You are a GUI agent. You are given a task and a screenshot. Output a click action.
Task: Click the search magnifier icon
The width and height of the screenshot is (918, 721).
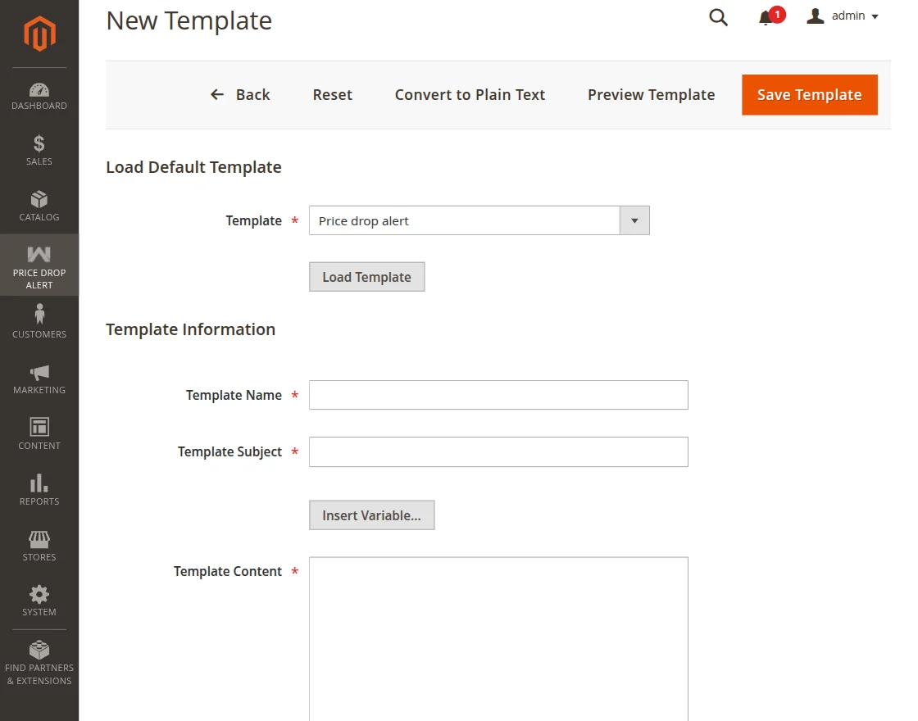(x=718, y=17)
